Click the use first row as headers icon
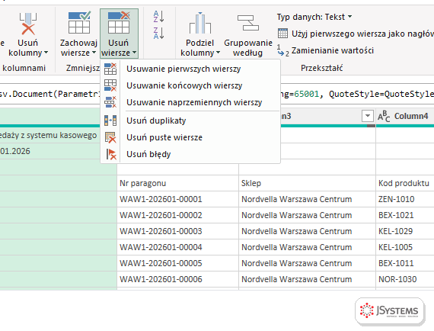The image size is (434, 331). tap(282, 34)
